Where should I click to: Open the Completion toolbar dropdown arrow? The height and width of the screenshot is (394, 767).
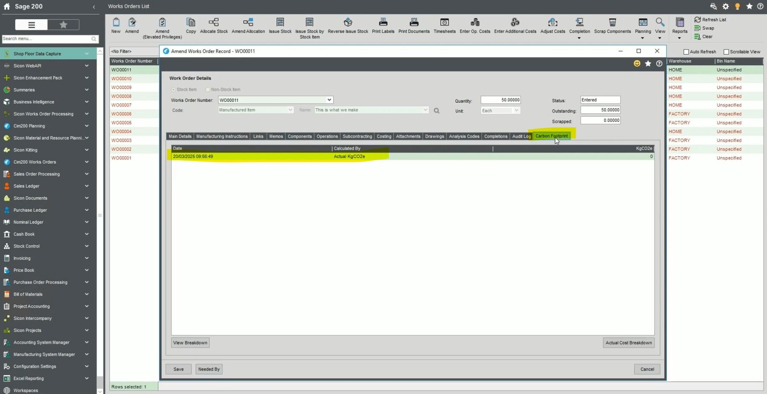pos(579,38)
